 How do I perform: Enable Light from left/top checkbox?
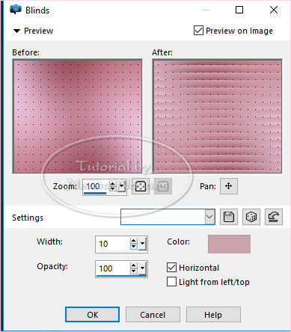tap(171, 282)
